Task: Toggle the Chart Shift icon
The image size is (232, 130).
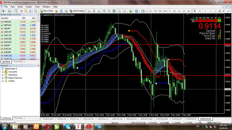Action: (x=125, y=11)
